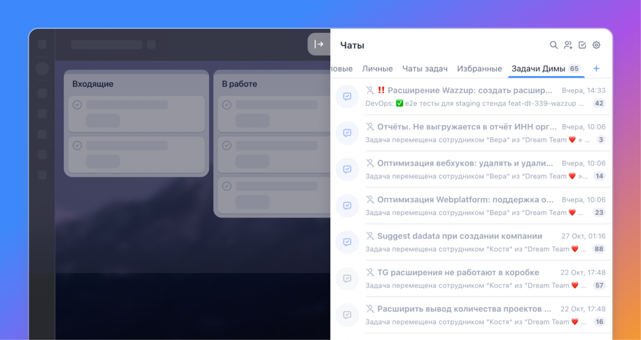This screenshot has width=641, height=340.
Task: Open search in the Чаты panel
Action: coord(553,45)
